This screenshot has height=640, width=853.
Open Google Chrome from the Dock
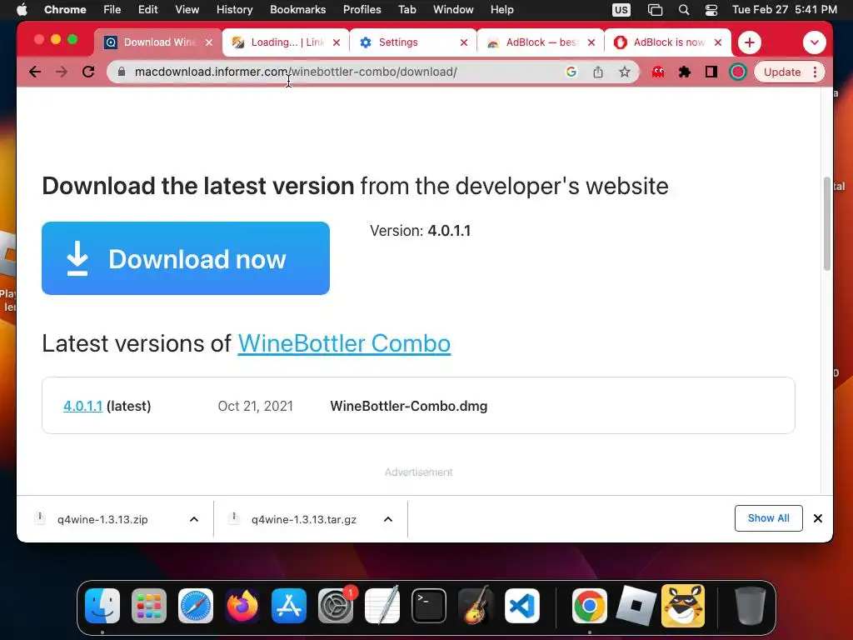coord(590,606)
